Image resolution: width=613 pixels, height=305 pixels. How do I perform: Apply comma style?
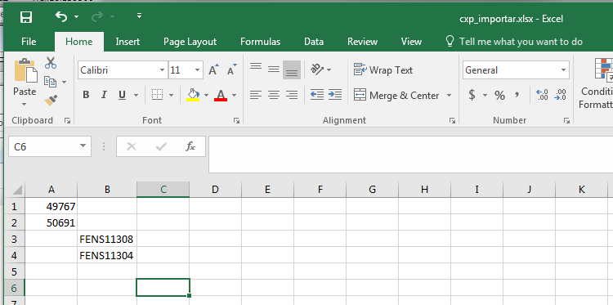tap(517, 95)
